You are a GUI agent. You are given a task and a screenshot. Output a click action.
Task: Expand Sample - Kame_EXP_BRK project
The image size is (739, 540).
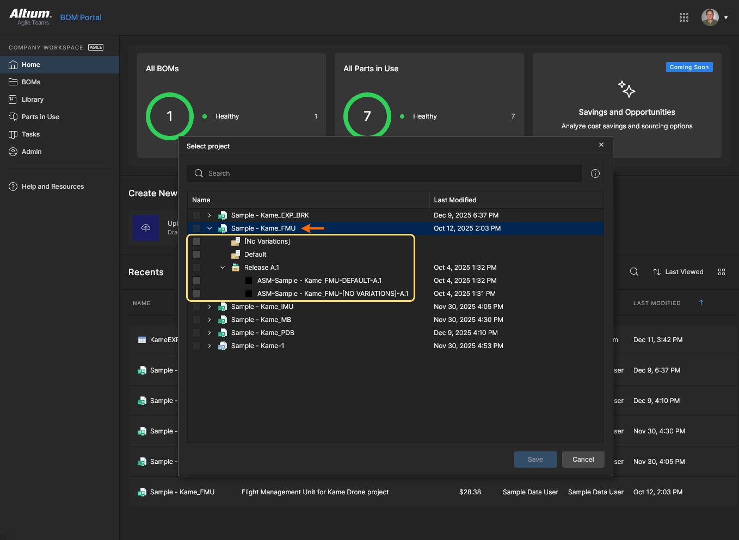210,215
